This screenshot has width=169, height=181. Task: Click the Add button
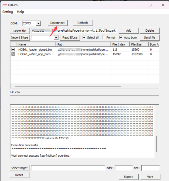tap(129, 31)
